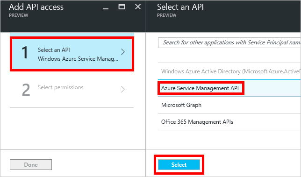
Task: Open step 1 Select an API
Action: click(x=72, y=54)
